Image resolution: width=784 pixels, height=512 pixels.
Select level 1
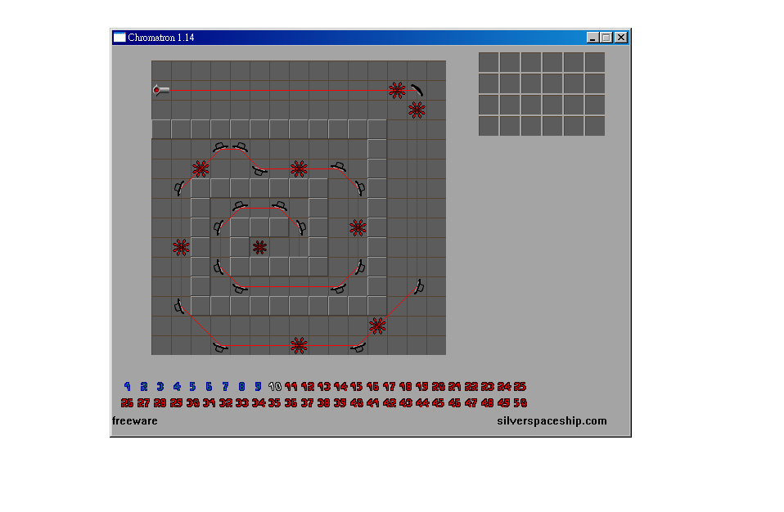coord(127,386)
